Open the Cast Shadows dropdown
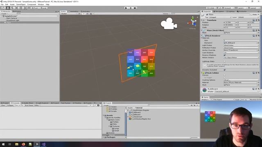 tap(241, 53)
